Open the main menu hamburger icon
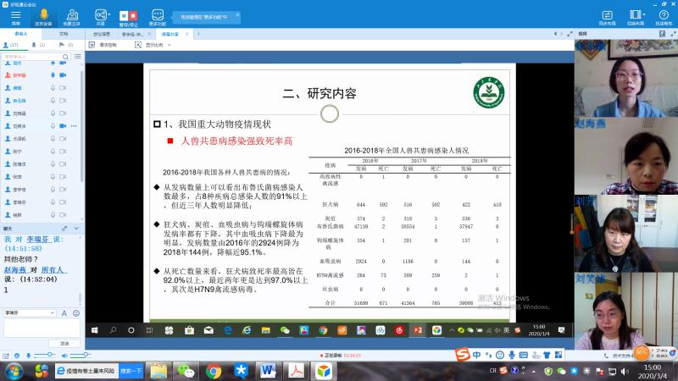The image size is (678, 381). [x=16, y=15]
